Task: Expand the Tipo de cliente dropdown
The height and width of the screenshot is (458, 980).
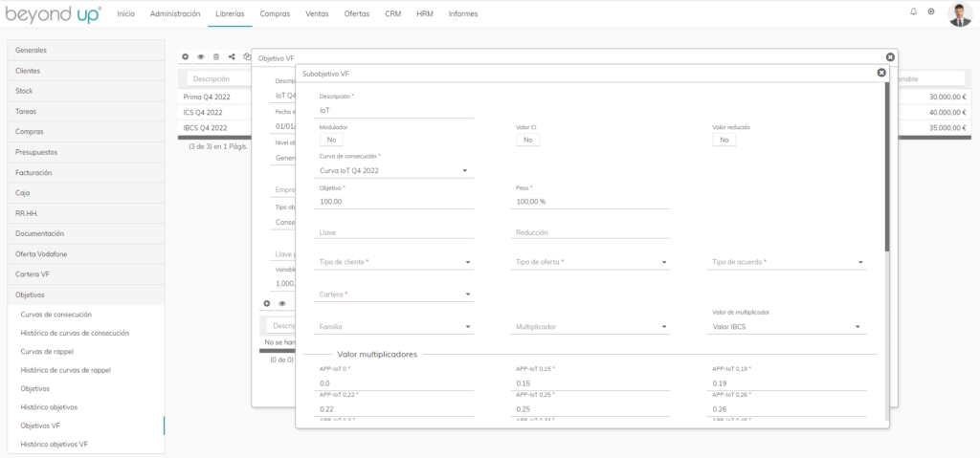Action: [396, 262]
